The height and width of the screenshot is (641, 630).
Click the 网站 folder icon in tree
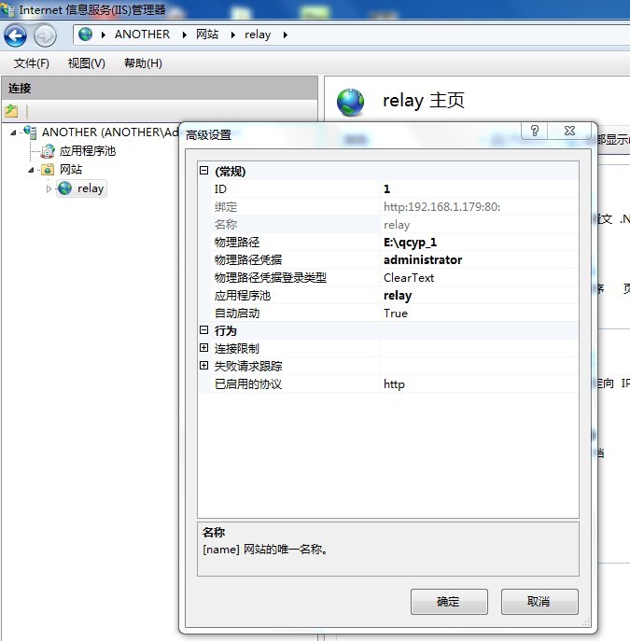click(x=48, y=170)
